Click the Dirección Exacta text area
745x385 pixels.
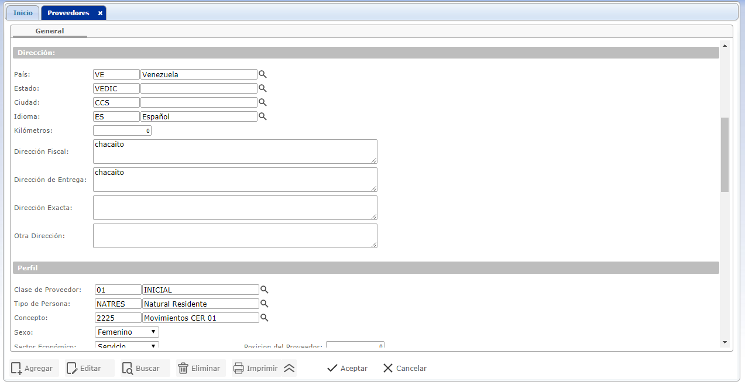click(x=235, y=208)
